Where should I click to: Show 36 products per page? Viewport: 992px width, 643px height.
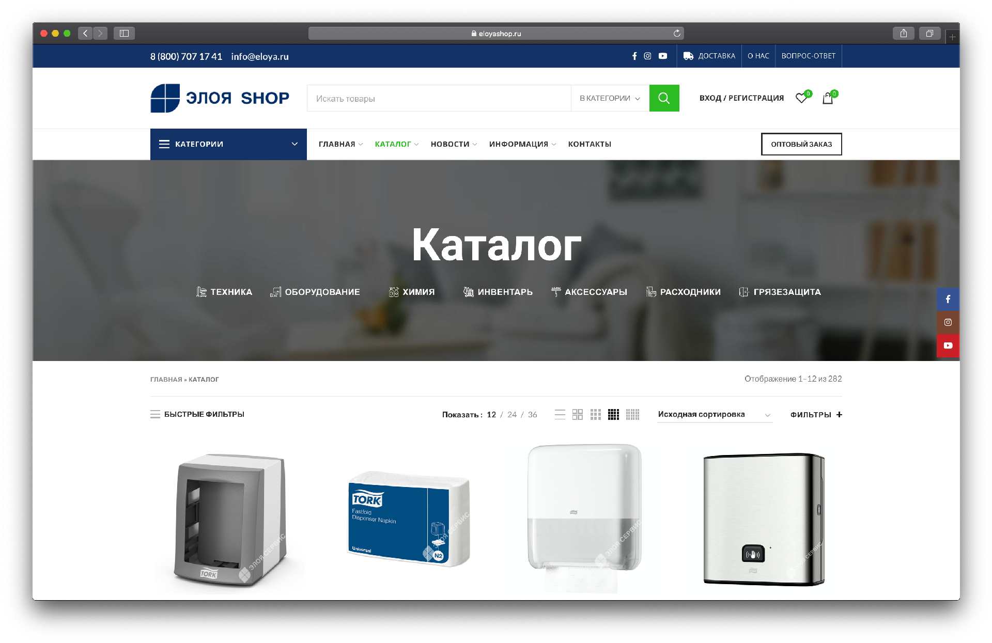[x=532, y=414]
